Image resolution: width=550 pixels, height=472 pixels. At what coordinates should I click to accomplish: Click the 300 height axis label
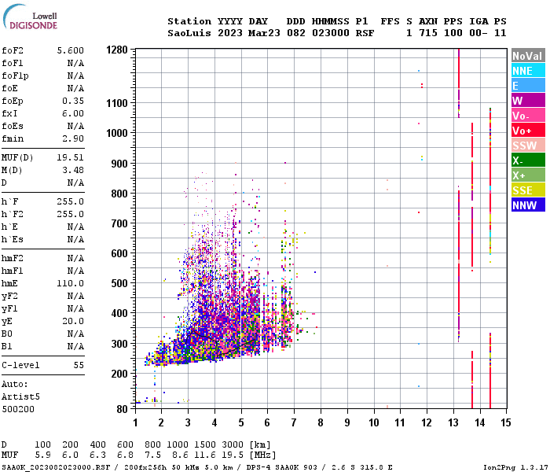pos(119,344)
